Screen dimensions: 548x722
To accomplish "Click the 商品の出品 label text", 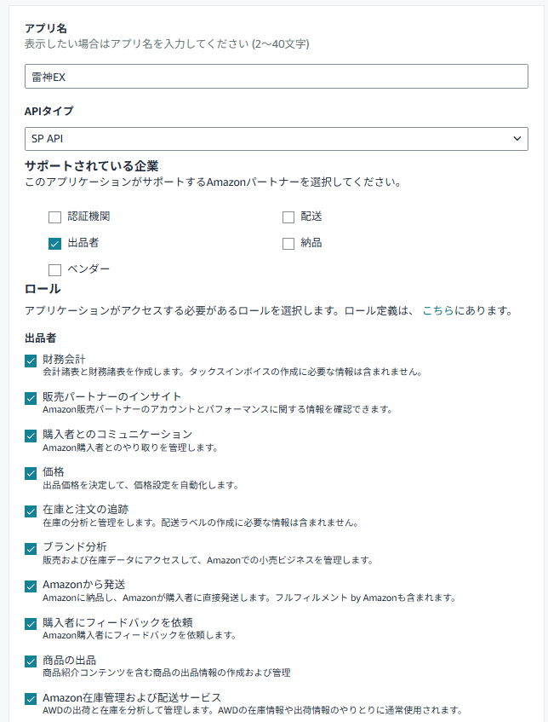I will 70,660.
